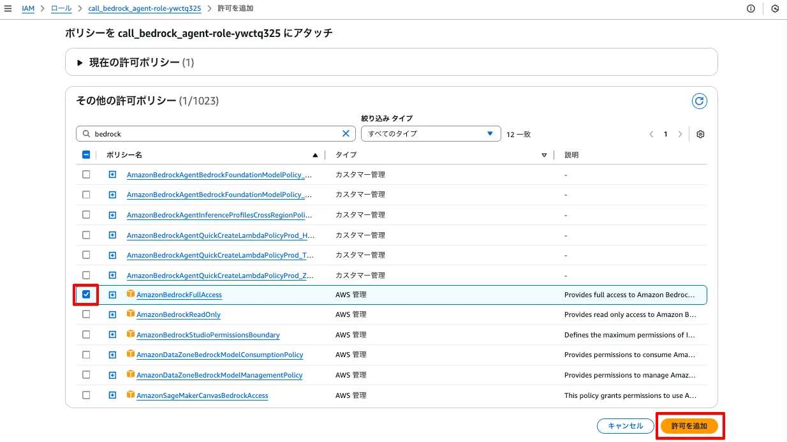Click the タイプ column header
The image size is (787, 442).
click(346, 155)
